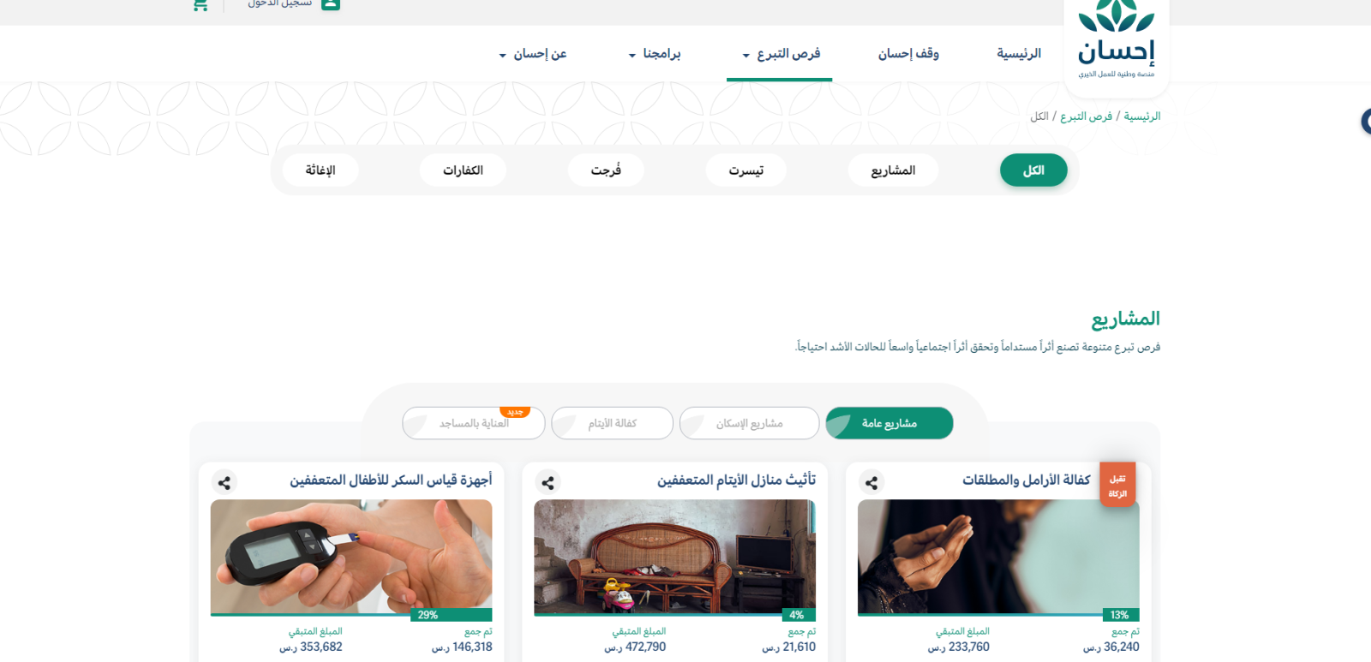Switch to كفالة الأيتام sub-tab
This screenshot has height=662, width=1371.
[x=612, y=423]
